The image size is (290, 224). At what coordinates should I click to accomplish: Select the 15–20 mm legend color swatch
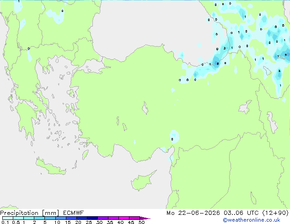[71, 218]
